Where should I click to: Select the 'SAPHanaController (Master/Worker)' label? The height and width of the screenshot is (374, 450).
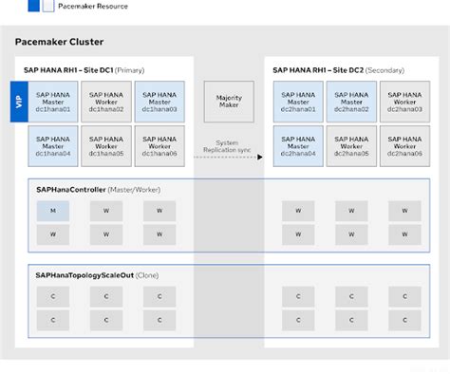(x=99, y=190)
